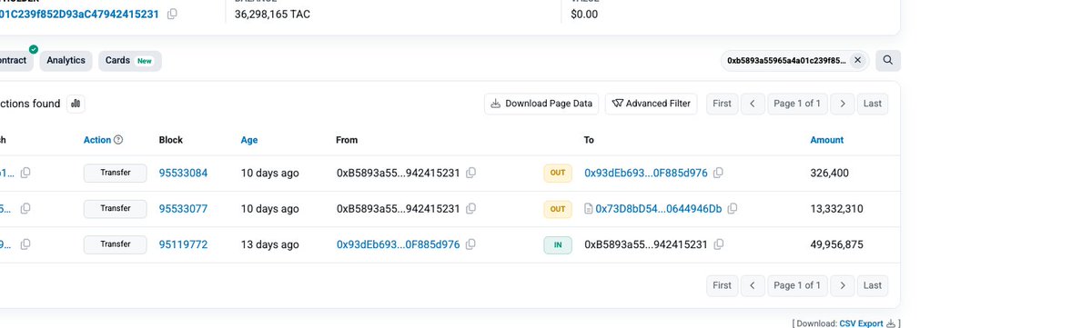Sort by Amount column header
This screenshot has height=328, width=1092.
[827, 140]
